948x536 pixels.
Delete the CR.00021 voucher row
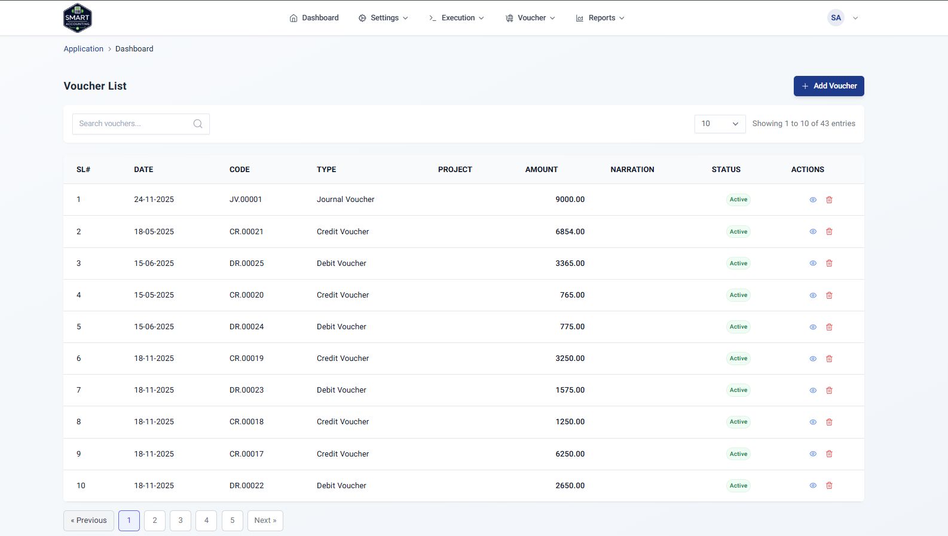(829, 232)
